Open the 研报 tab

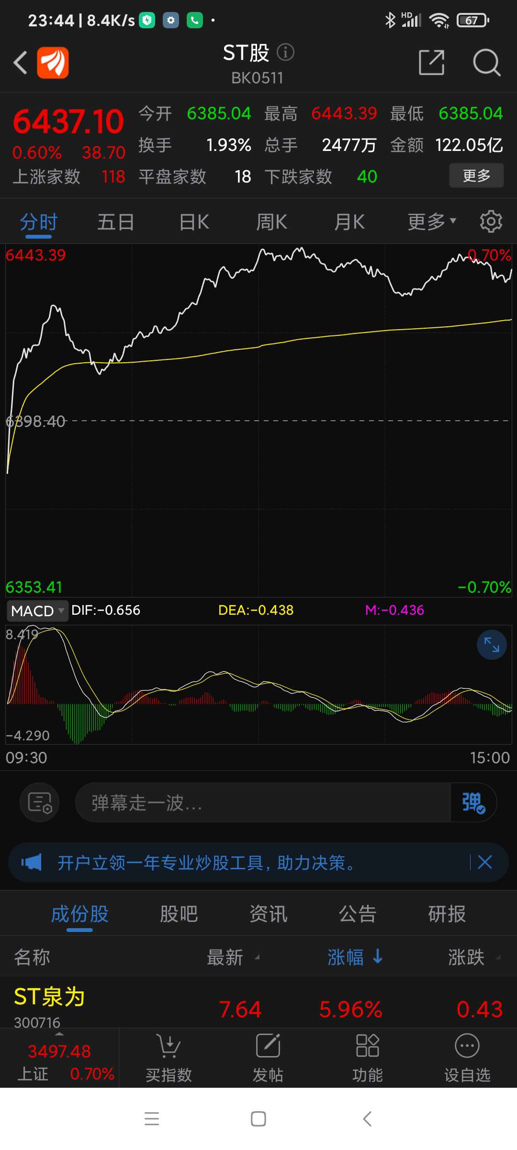(447, 914)
